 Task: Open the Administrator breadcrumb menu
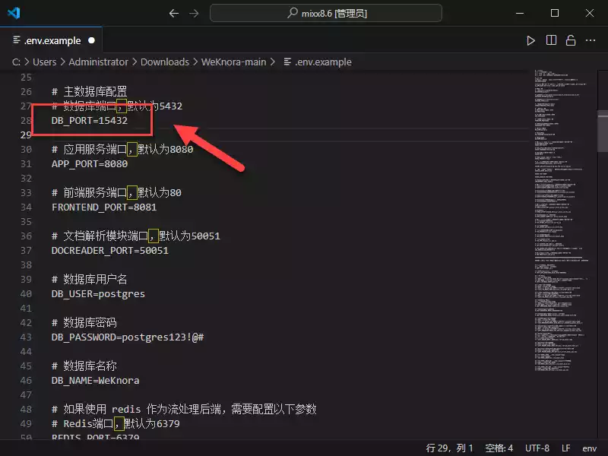click(x=98, y=62)
